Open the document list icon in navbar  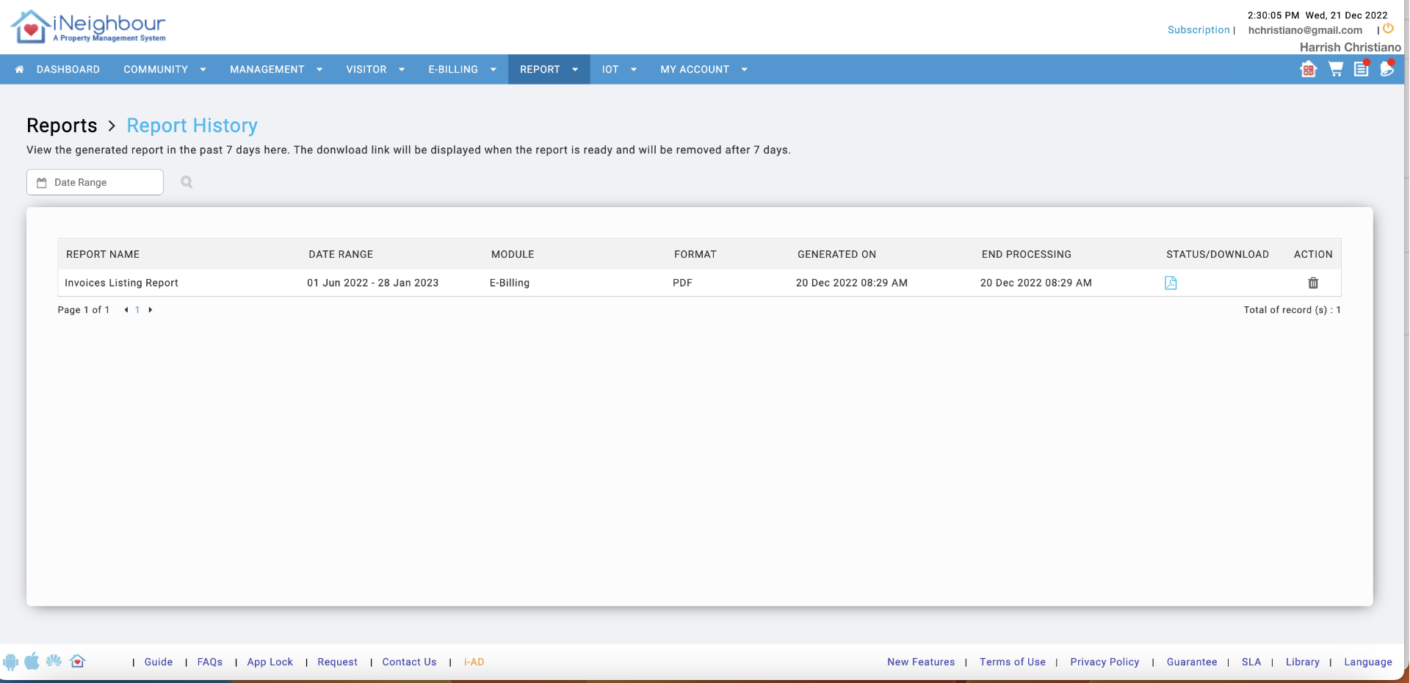pyautogui.click(x=1361, y=69)
